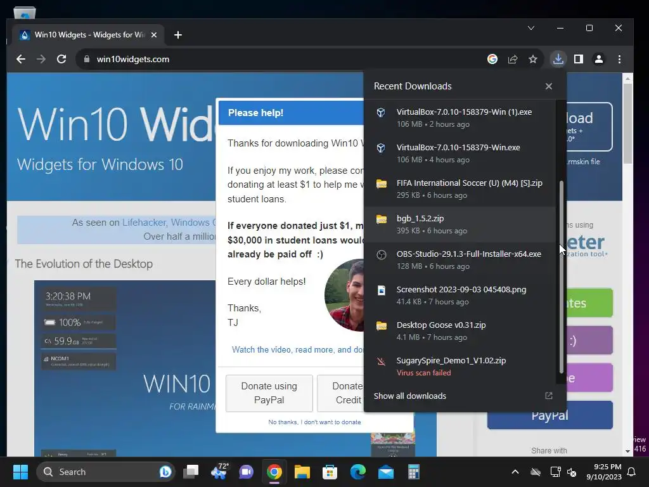
Task: Click the open-in-new-tab icon beside Show all downloads
Action: point(549,396)
